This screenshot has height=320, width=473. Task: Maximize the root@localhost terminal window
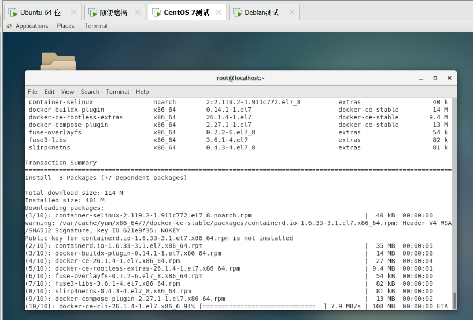435,78
